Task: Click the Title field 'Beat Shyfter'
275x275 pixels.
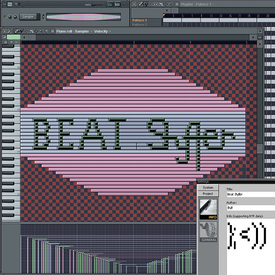Action: tap(251, 194)
